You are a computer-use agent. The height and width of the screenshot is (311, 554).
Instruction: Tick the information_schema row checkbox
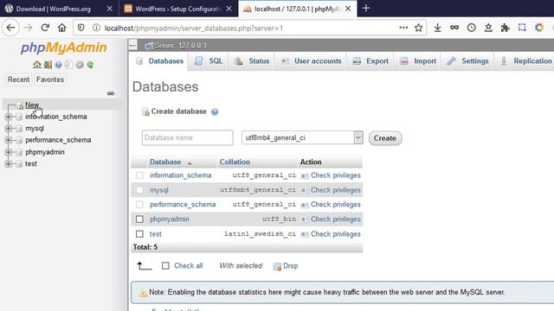[139, 175]
